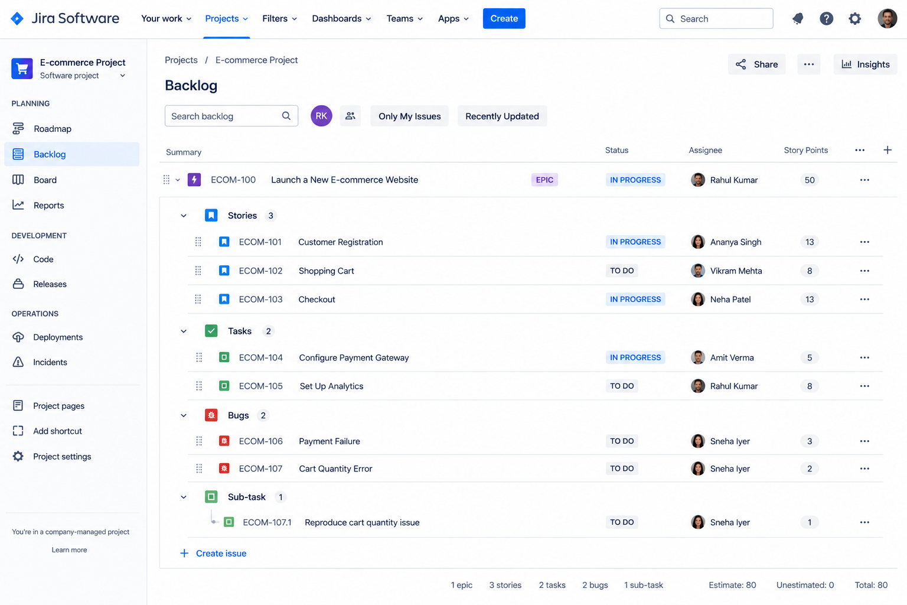Open more actions for ECOM-100 row

tap(864, 180)
